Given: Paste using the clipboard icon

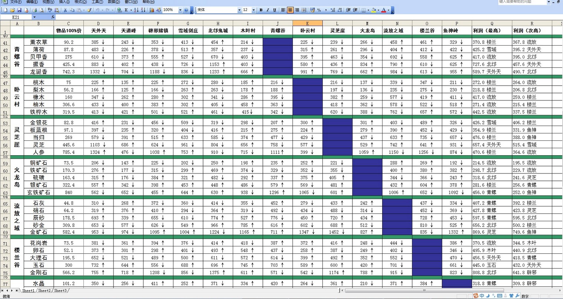Looking at the screenshot, I should 79,10.
